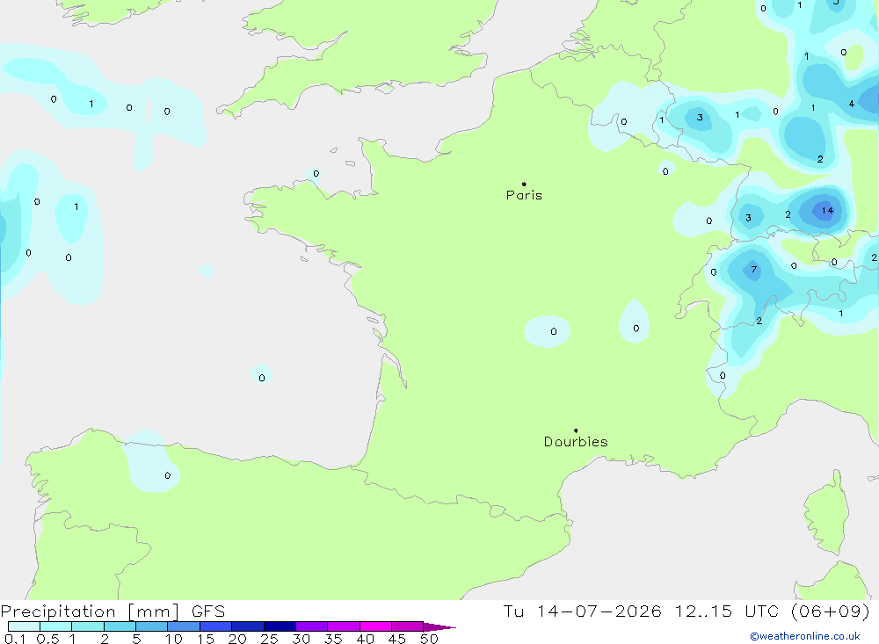Pick the 1–2 mm legend swatch
Image resolution: width=879 pixels, height=644 pixels.
[88, 626]
